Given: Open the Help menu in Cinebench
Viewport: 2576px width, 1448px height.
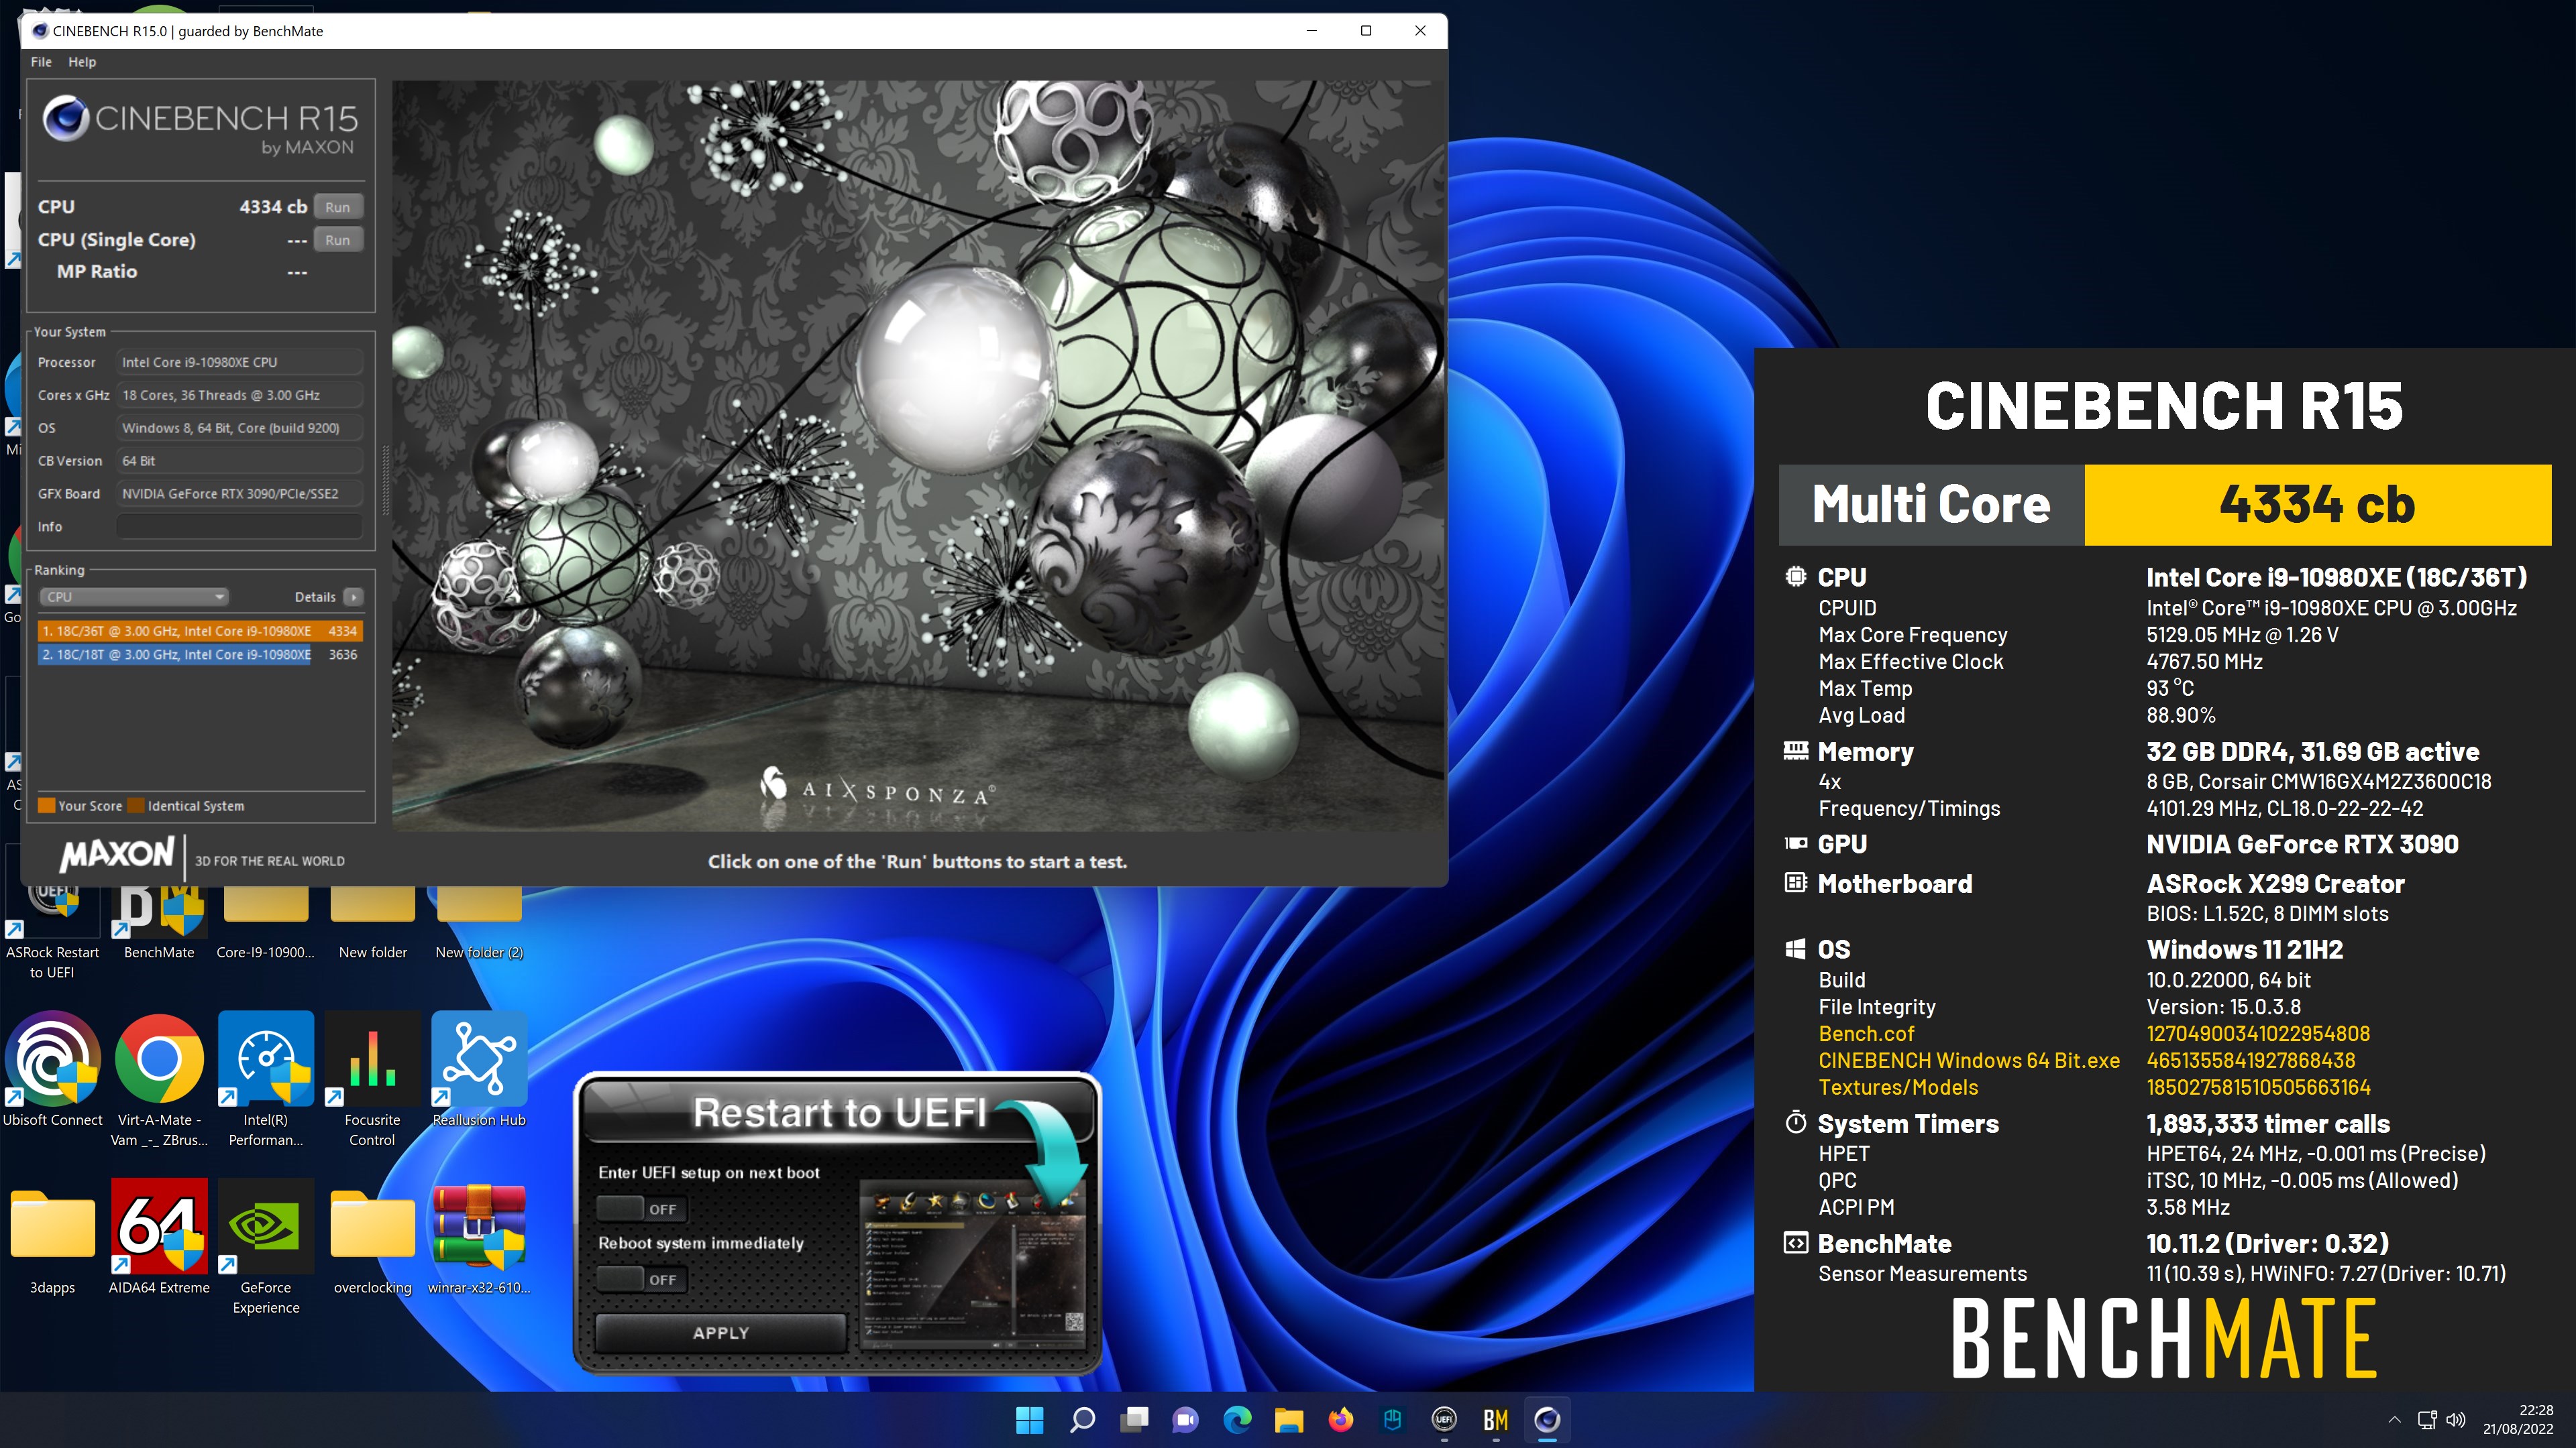Looking at the screenshot, I should pos(82,62).
